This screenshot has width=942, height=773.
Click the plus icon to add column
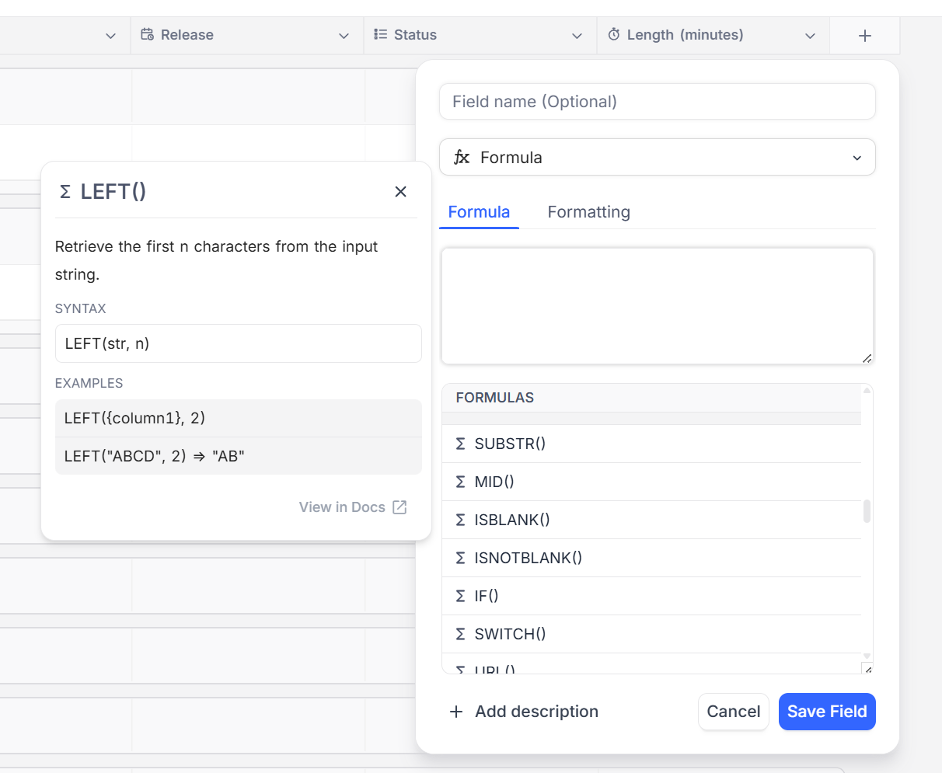click(x=864, y=36)
